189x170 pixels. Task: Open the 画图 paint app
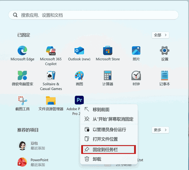(x=79, y=78)
